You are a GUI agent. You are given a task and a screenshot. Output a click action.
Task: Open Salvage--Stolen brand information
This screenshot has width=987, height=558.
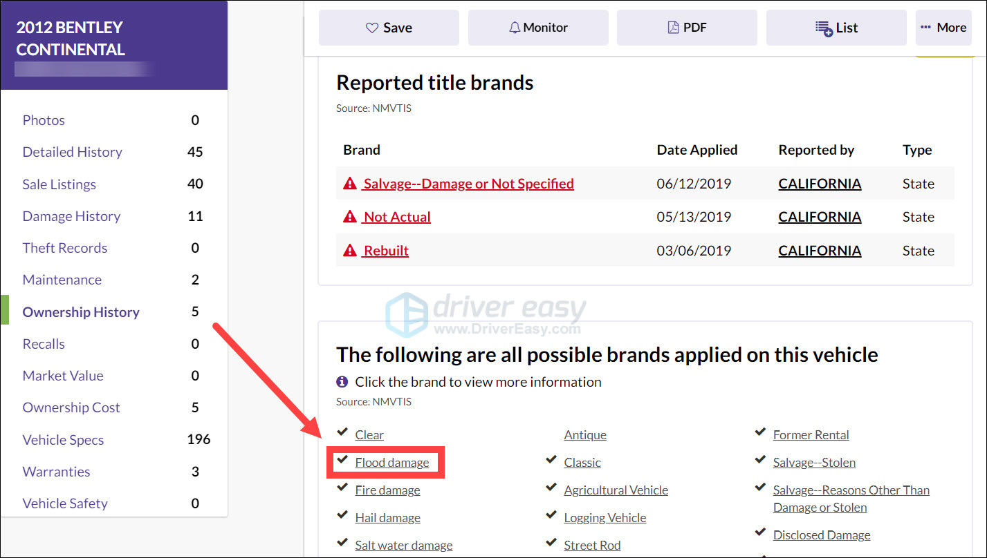tap(814, 463)
